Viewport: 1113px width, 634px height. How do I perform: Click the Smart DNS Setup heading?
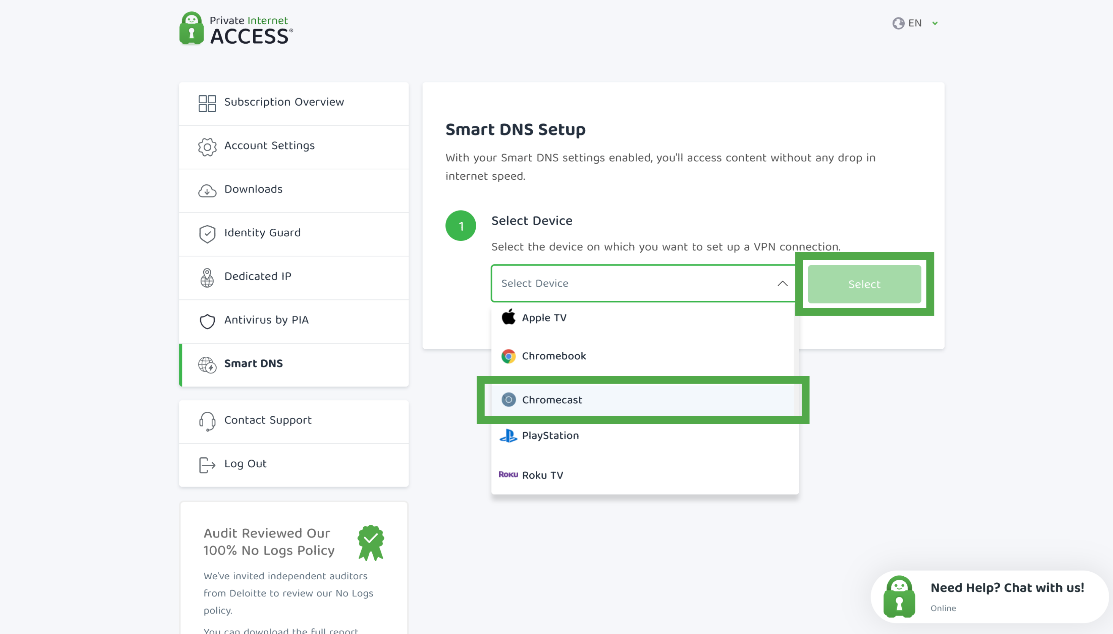tap(515, 130)
